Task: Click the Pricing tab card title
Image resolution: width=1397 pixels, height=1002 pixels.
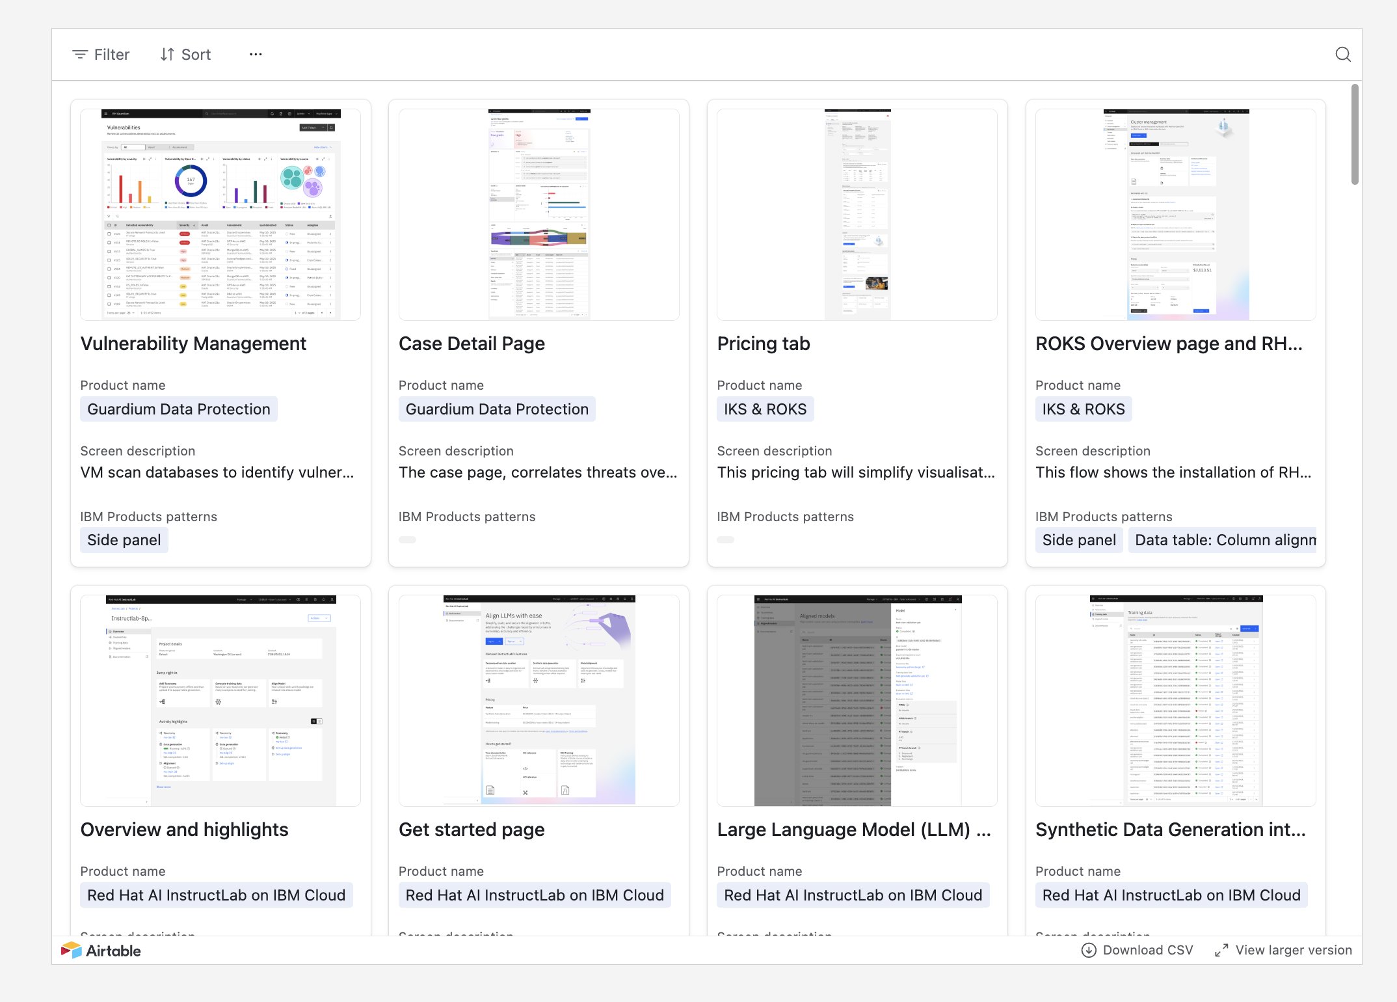Action: [x=764, y=344]
